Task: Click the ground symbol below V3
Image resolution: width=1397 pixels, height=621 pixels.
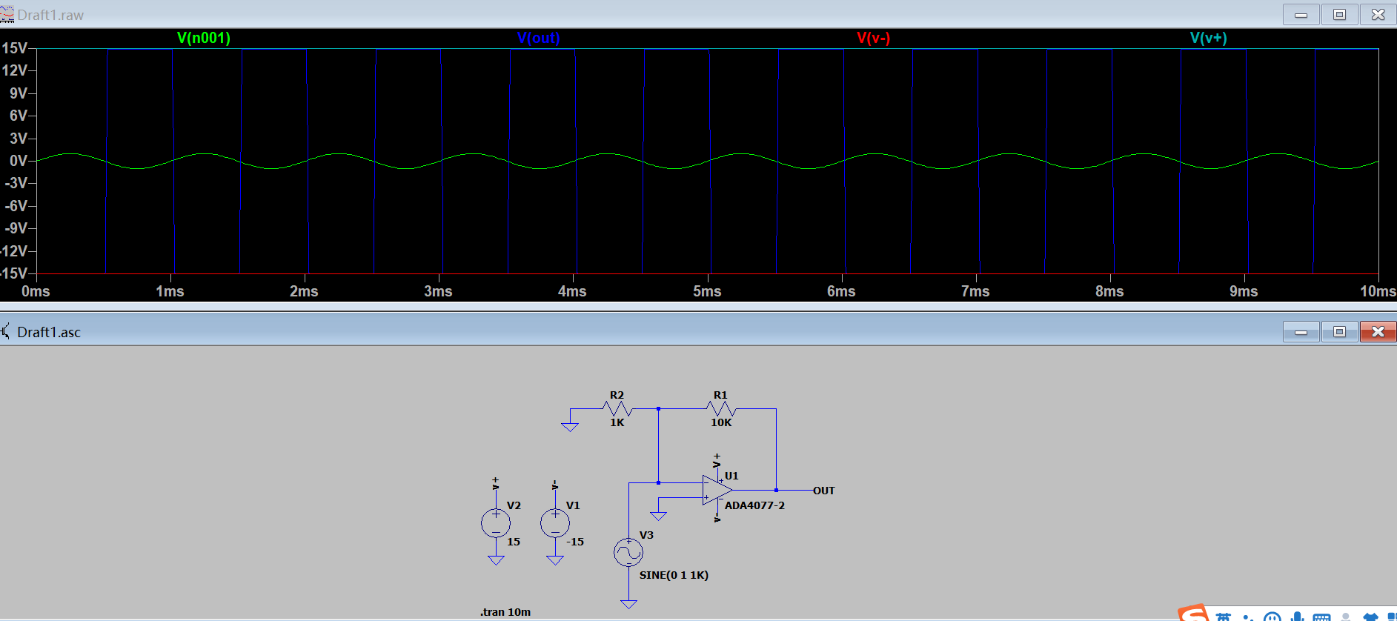Action: (628, 604)
